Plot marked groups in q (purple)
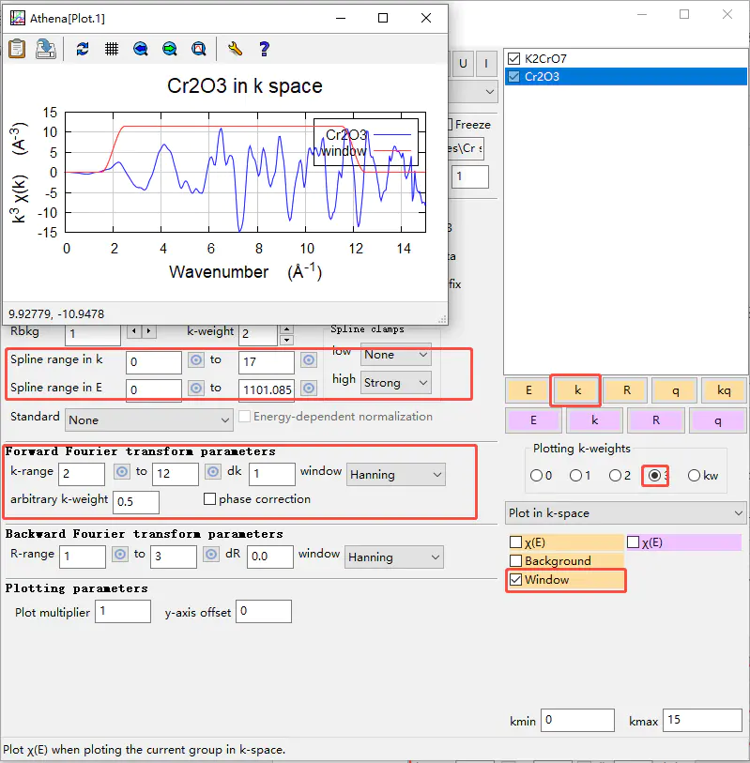Image resolution: width=750 pixels, height=763 pixels. (x=717, y=420)
